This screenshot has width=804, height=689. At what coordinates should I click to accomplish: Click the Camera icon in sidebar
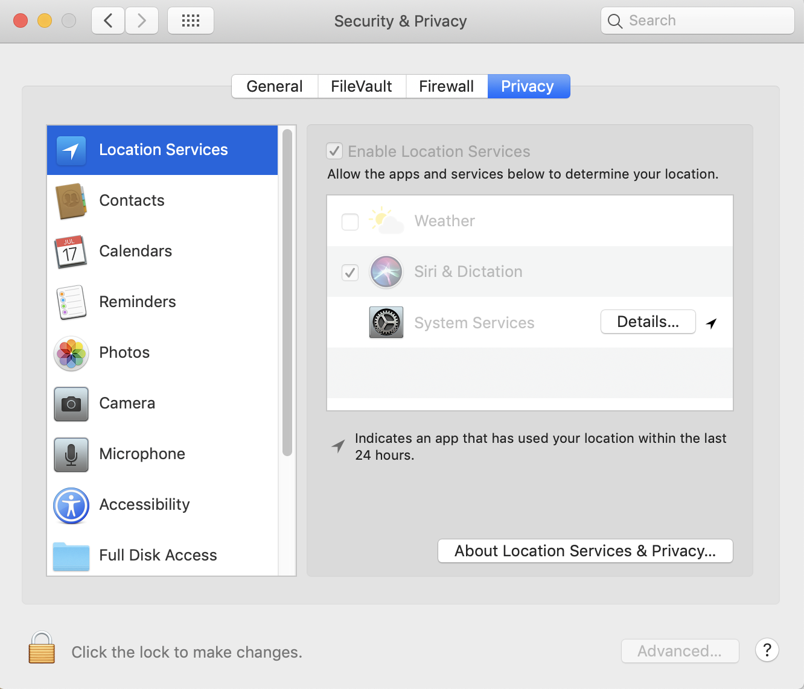tap(71, 404)
